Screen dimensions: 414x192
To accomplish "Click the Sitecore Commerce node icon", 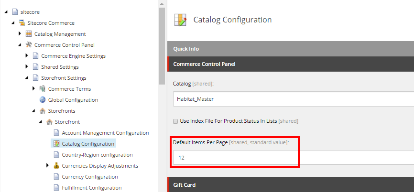I will [x=22, y=23].
